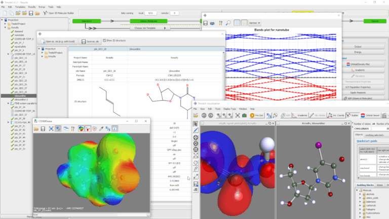Image resolution: width=389 pixels, height=219 pixels.
Task: Open the Templates menu in main menu bar
Action: [21, 7]
